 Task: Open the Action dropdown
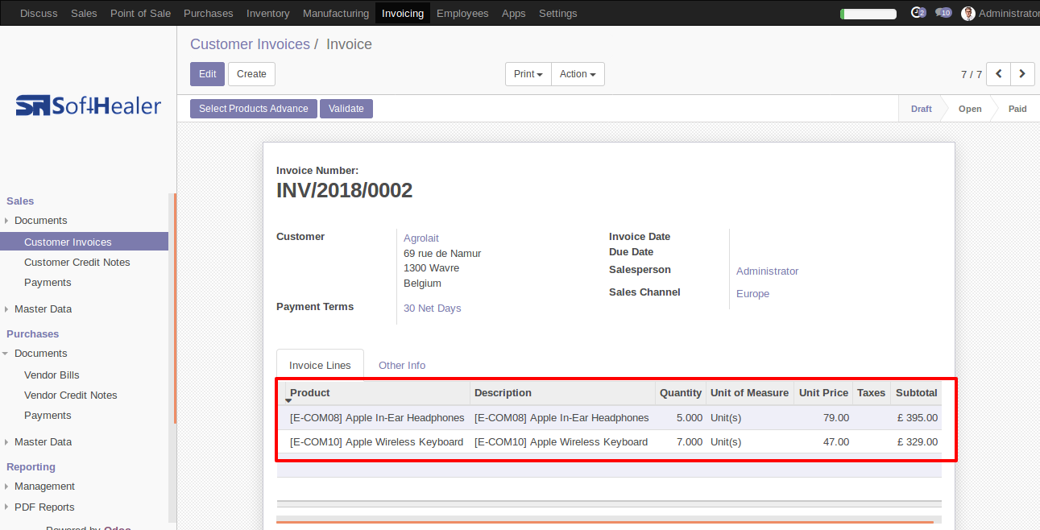pos(578,74)
